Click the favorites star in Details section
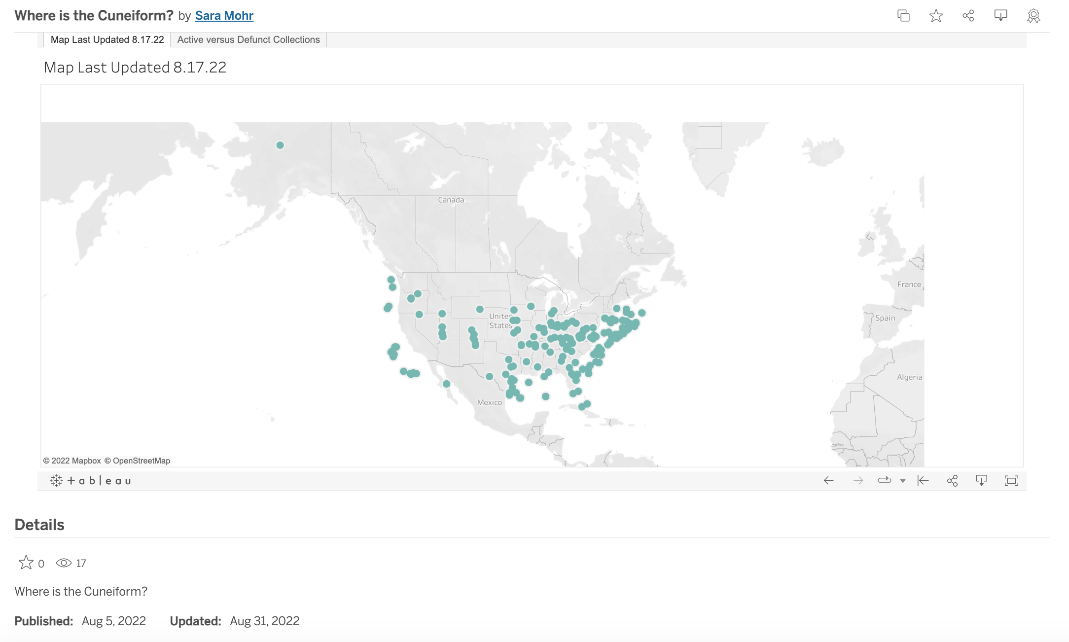1069x642 pixels. tap(26, 563)
